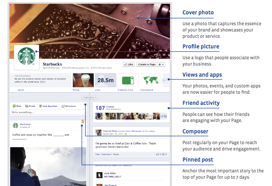Select the Post composer tab
The height and width of the screenshot is (186, 272).
click(x=17, y=106)
